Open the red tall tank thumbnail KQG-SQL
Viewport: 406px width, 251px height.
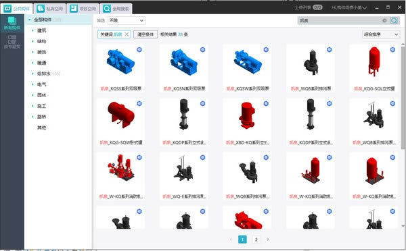click(374, 61)
